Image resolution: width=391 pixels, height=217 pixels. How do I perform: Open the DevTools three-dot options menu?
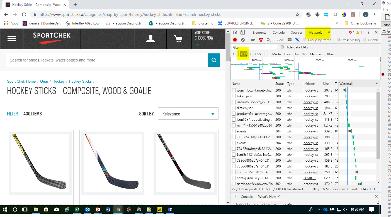click(x=368, y=33)
